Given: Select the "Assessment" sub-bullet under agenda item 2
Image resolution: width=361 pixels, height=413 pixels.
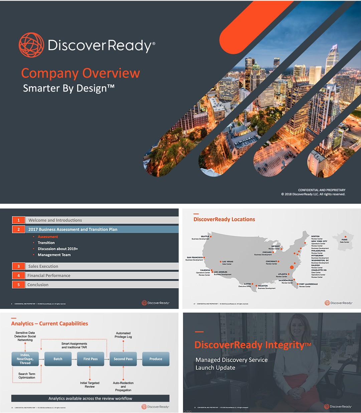Looking at the screenshot, I should click(x=48, y=237).
